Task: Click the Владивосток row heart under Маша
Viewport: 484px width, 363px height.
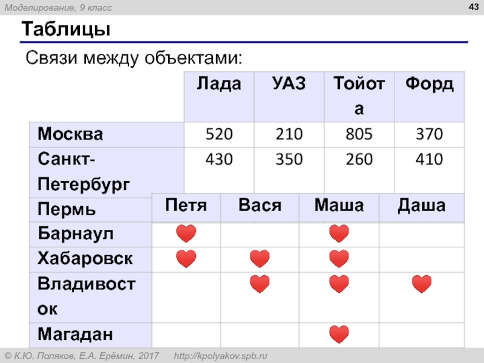Action: (339, 284)
